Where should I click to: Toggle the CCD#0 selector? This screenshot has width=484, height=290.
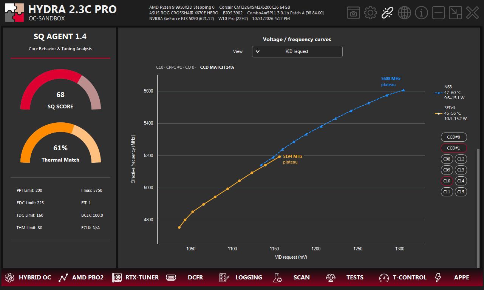pyautogui.click(x=454, y=137)
